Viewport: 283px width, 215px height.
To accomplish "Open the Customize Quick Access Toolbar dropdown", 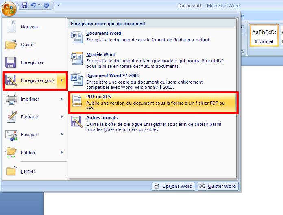I will 58,6.
